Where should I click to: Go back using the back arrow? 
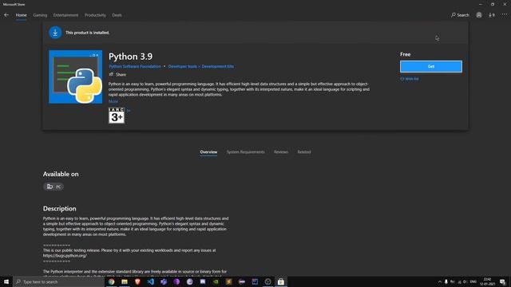tap(6, 15)
